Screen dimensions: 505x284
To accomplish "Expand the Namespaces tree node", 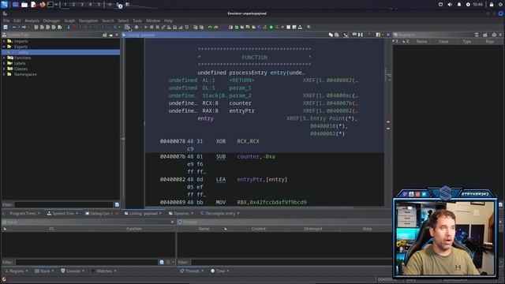I will click(x=4, y=74).
